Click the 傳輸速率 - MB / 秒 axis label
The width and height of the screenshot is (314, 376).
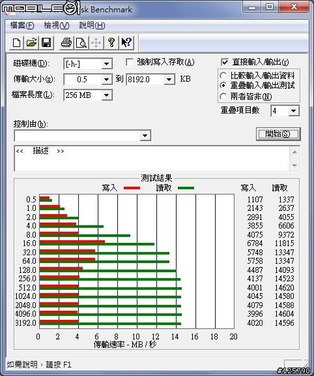[125, 345]
